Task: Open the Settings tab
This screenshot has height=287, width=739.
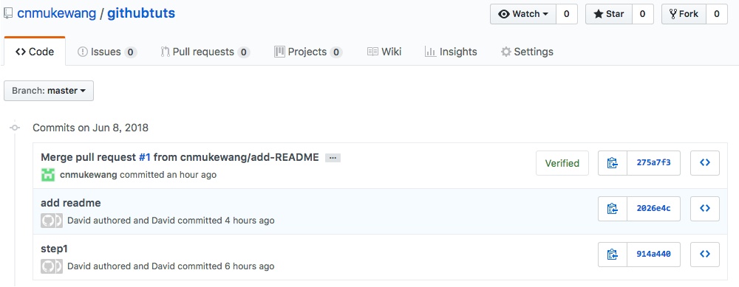Action: click(x=527, y=52)
